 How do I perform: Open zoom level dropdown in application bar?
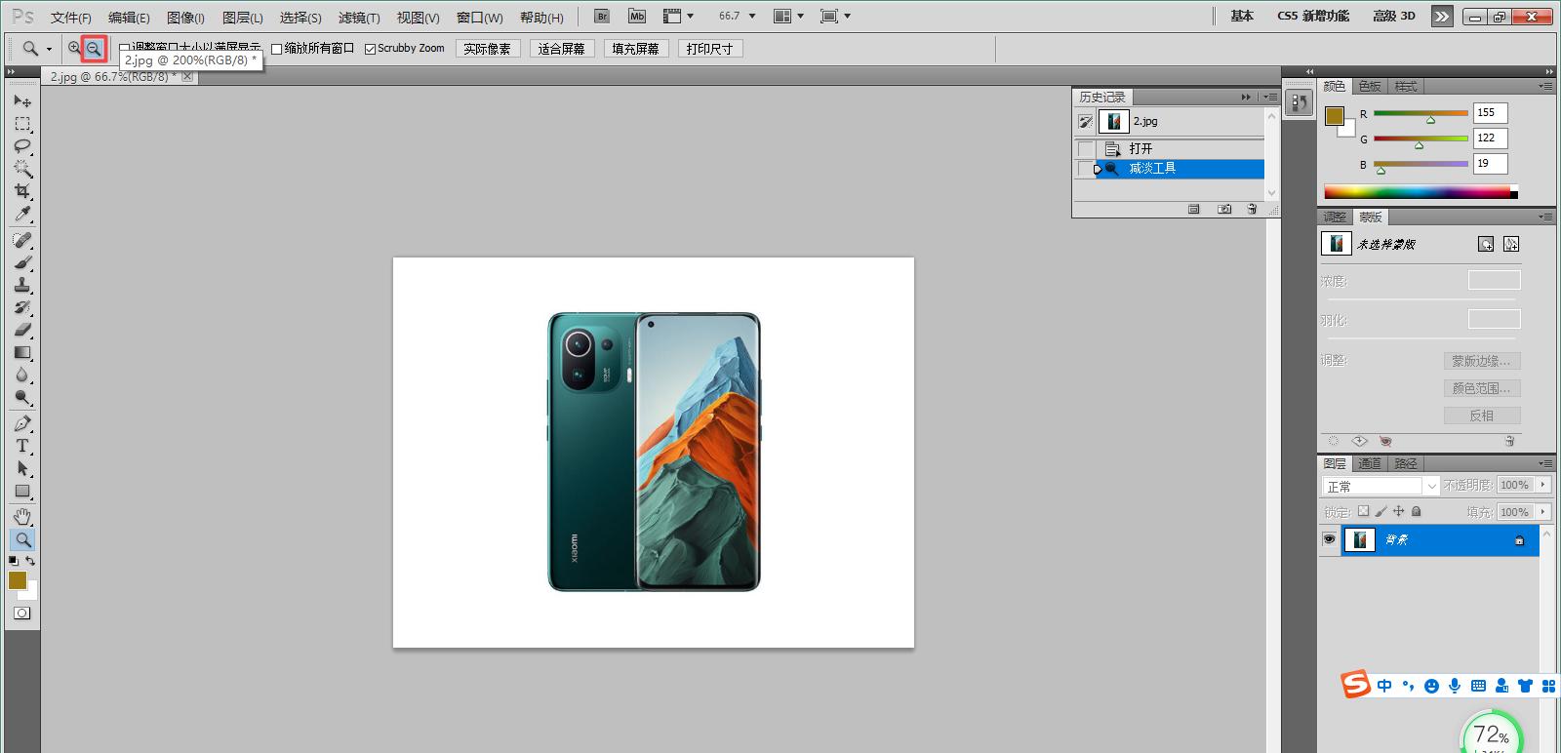(x=752, y=16)
